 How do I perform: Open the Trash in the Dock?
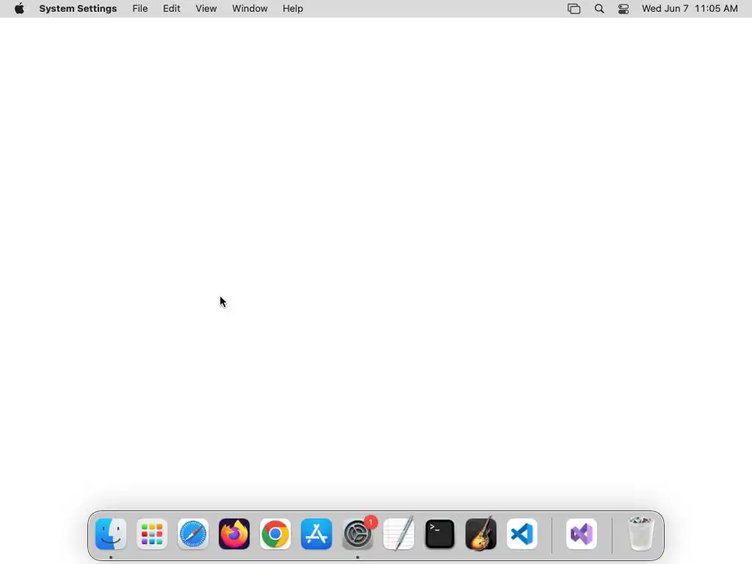[x=640, y=534]
